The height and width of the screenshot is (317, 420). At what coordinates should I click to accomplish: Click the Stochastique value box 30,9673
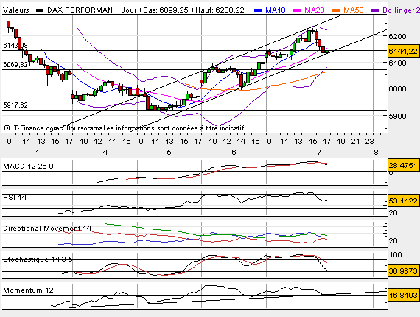pyautogui.click(x=403, y=271)
